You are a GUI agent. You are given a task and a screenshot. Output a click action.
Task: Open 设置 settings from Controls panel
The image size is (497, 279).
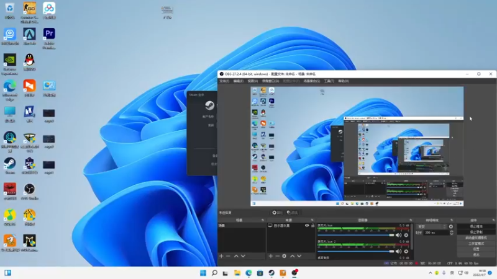[476, 249]
